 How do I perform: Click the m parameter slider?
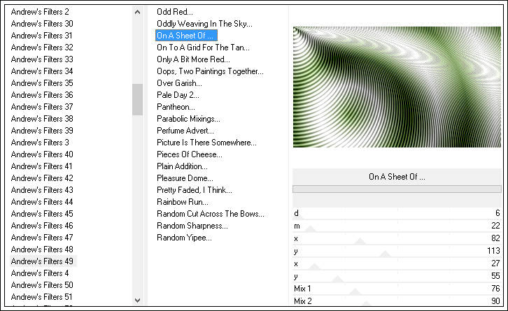(397, 226)
